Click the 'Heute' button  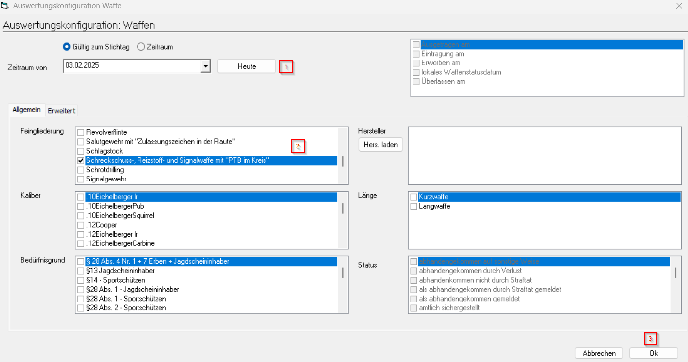(x=246, y=66)
